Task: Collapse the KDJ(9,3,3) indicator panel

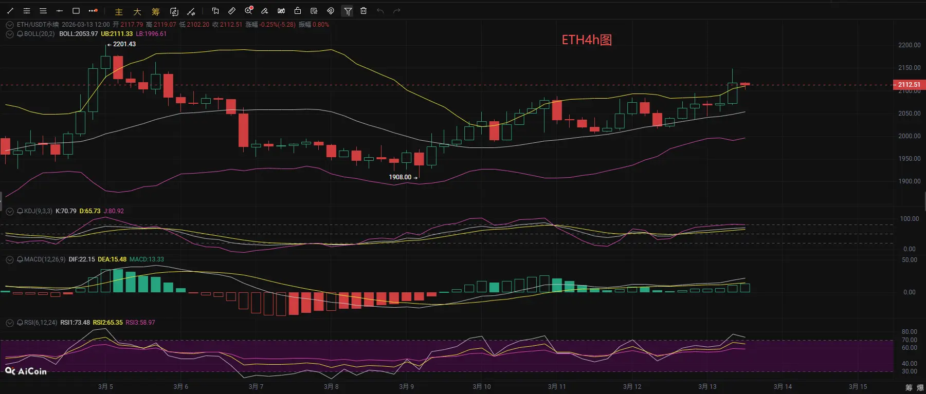Action: [x=9, y=211]
